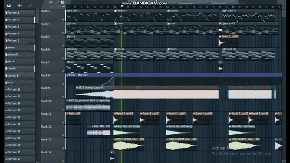Click the left arrow beside the playlist overview
290x163 pixels.
68,2
